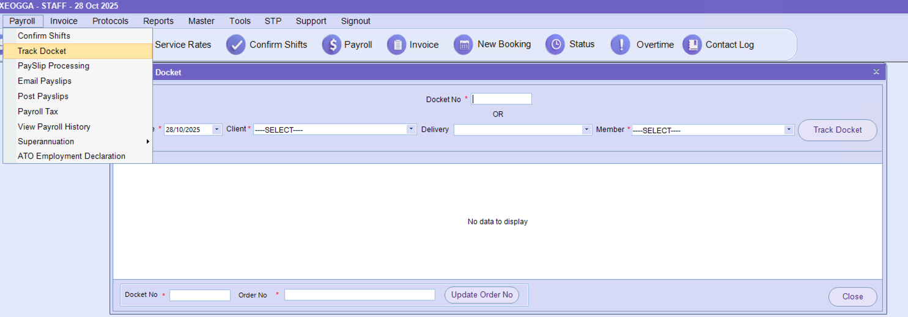The image size is (908, 317).
Task: Open the date picker dropdown arrow
Action: coord(216,129)
